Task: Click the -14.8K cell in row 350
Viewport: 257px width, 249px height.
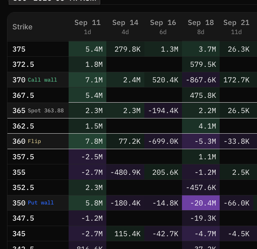Action: click(163, 203)
